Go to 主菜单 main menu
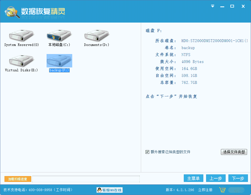251x195 pixels. coord(193,178)
